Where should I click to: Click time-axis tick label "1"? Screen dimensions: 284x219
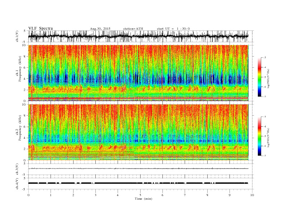[x=51, y=195]
